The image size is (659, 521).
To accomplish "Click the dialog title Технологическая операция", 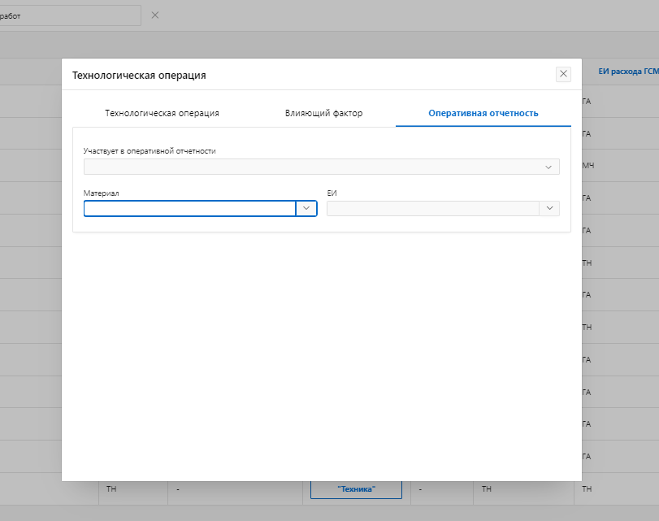I will [x=139, y=75].
